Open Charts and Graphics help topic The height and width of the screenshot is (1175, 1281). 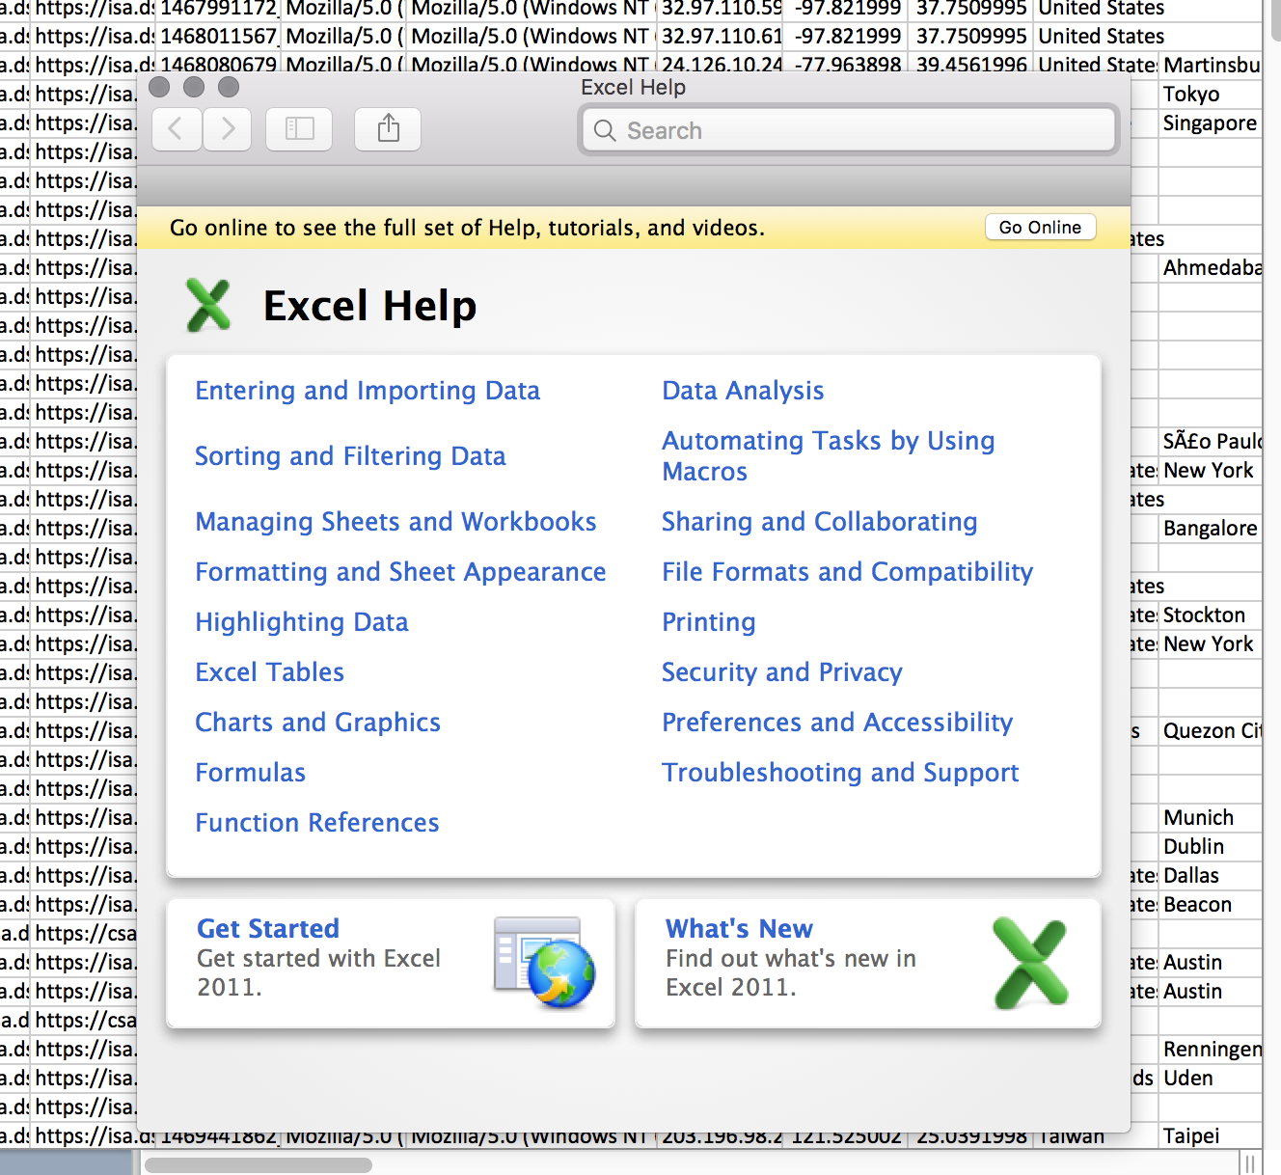[317, 723]
